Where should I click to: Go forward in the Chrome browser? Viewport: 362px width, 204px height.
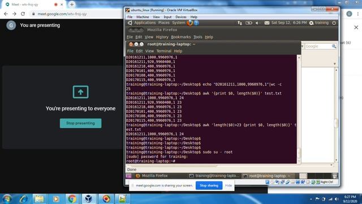[14, 14]
